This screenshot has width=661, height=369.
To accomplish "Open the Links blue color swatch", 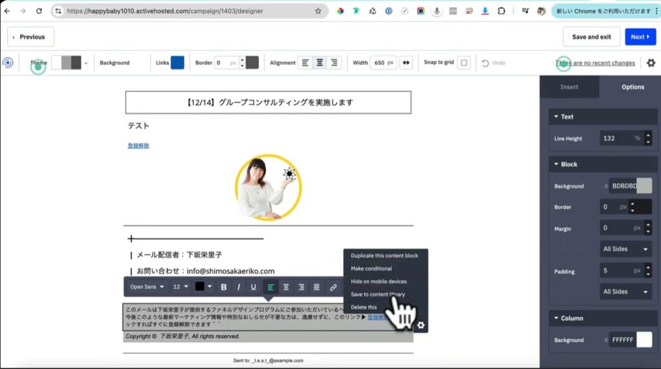I will 178,62.
